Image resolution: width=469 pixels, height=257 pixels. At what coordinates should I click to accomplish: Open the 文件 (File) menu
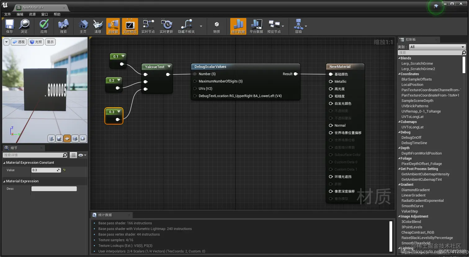(7, 14)
